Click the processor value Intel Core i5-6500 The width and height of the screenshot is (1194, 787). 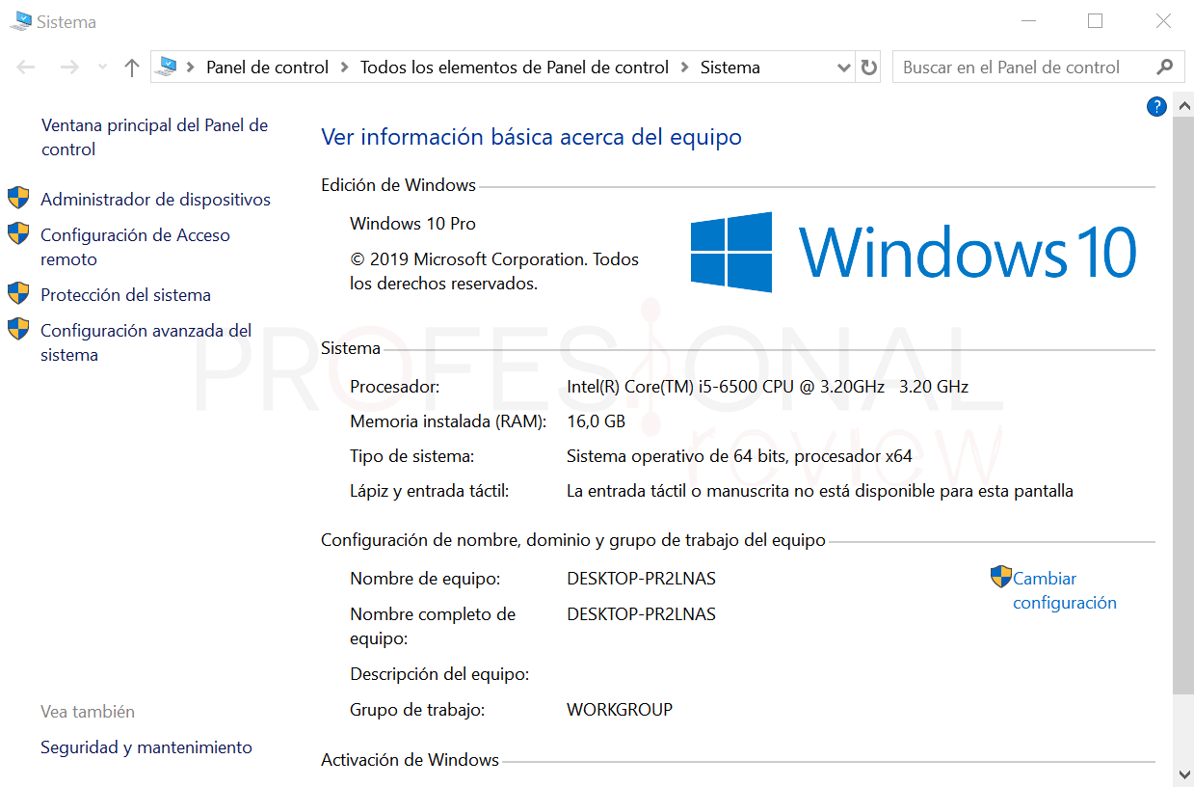click(767, 387)
